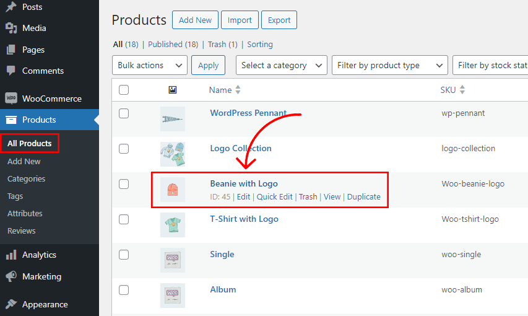528x316 pixels.
Task: Click the Marketing megaphone icon
Action: 11,276
